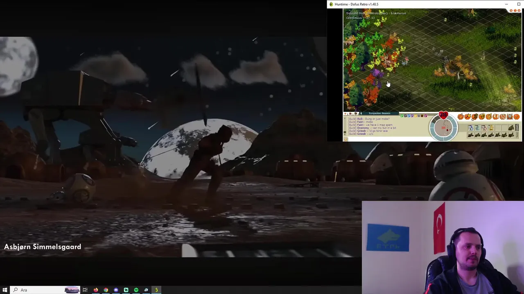Click player name Dremmy in guild chat
This screenshot has height=294, width=524.
click(x=363, y=128)
